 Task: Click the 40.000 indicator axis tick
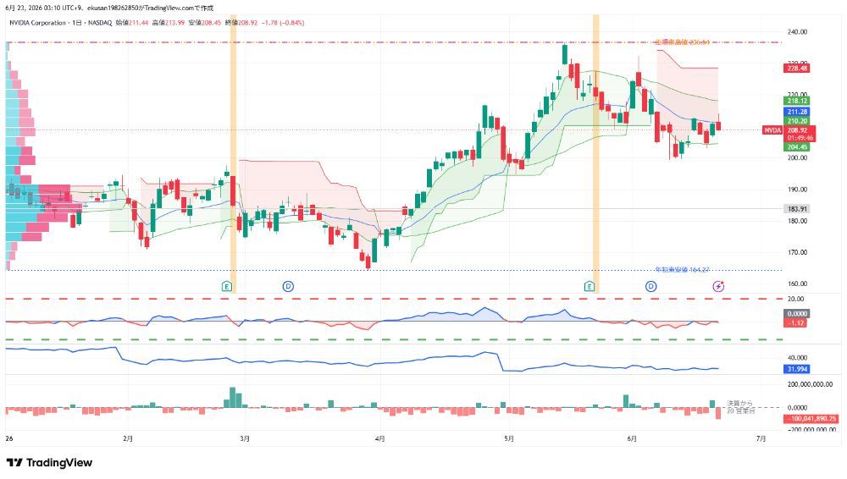797,357
